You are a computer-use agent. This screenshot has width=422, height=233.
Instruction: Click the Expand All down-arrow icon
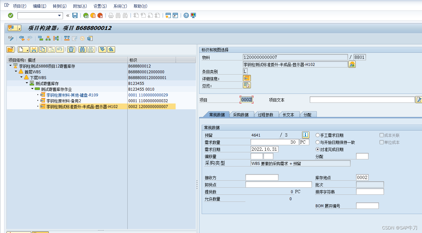pos(102,49)
